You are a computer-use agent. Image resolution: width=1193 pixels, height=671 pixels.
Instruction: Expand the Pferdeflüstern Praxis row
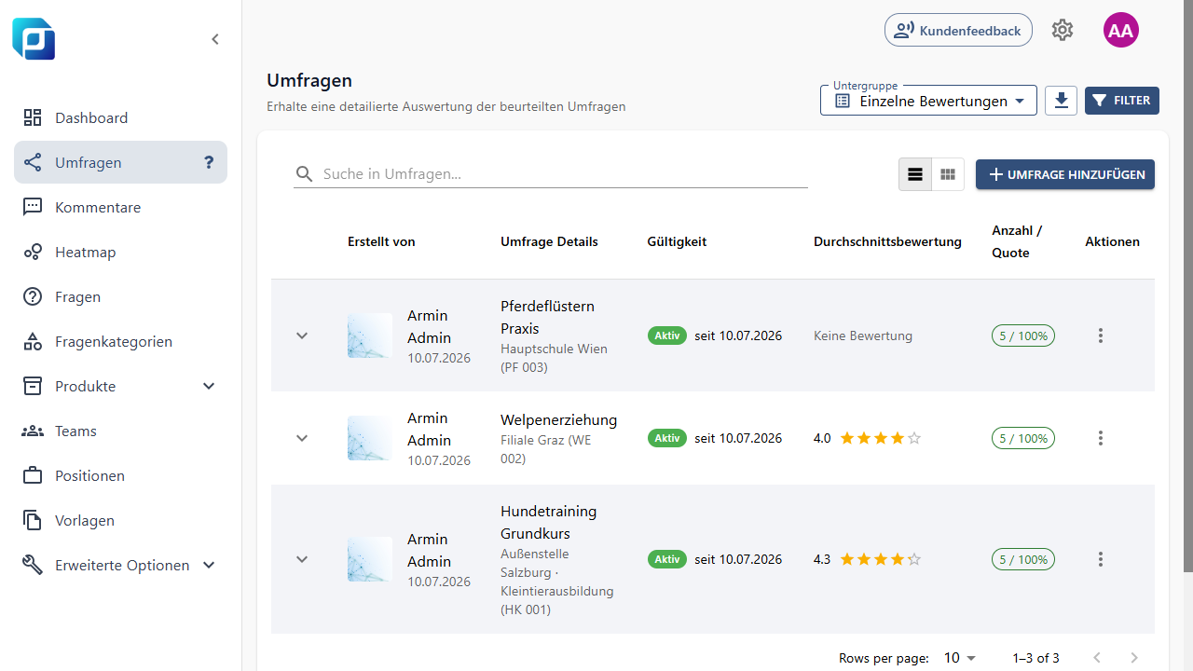tap(302, 335)
